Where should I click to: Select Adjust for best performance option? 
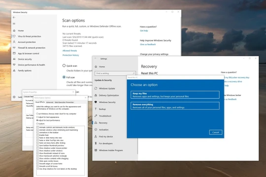coord(37,120)
